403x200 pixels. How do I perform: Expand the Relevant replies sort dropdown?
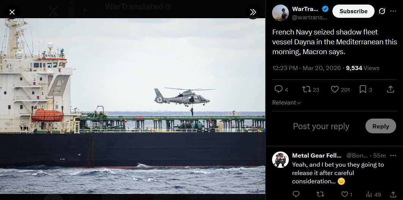[287, 103]
